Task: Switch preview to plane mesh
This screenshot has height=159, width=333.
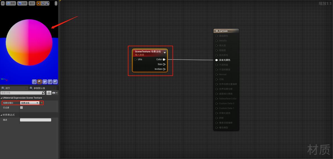Action: tap(45, 82)
